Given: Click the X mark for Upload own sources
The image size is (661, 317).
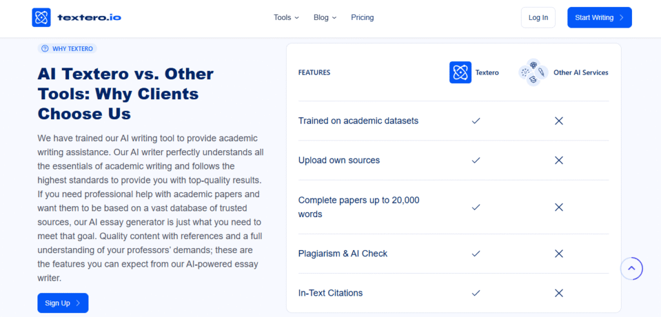Looking at the screenshot, I should (559, 160).
